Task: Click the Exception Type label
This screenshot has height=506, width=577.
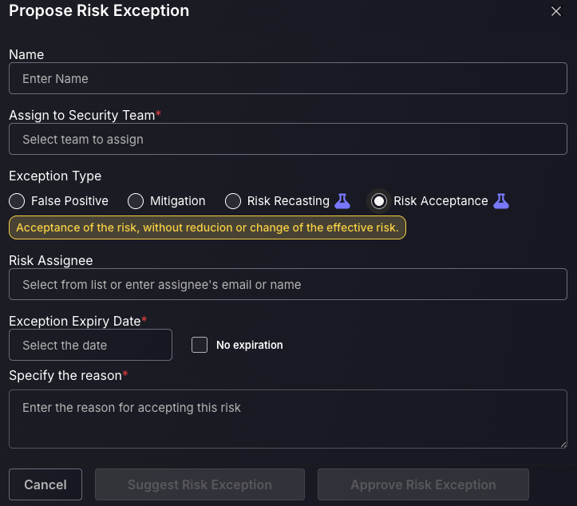Action: (x=55, y=176)
